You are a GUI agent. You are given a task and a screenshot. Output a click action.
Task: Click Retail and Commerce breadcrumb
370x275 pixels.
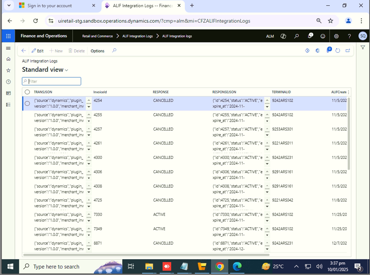click(98, 36)
